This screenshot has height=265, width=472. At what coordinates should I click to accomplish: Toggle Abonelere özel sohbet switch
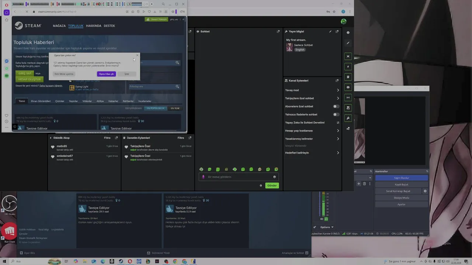[x=336, y=106]
